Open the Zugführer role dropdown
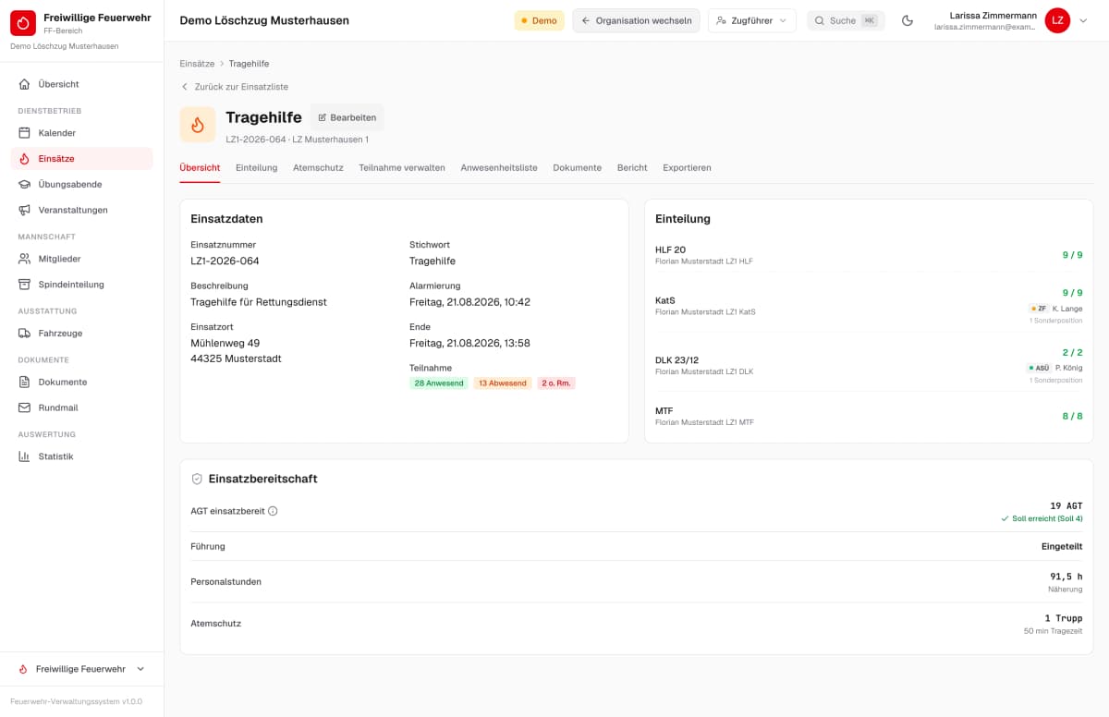The width and height of the screenshot is (1109, 717). click(752, 20)
